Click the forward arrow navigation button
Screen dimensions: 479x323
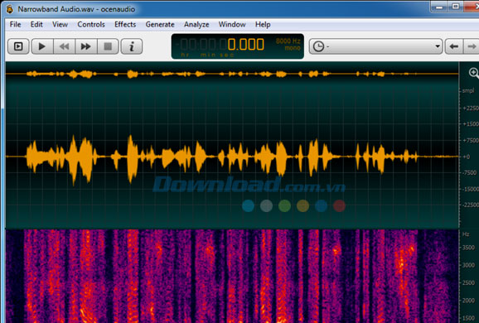[472, 46]
